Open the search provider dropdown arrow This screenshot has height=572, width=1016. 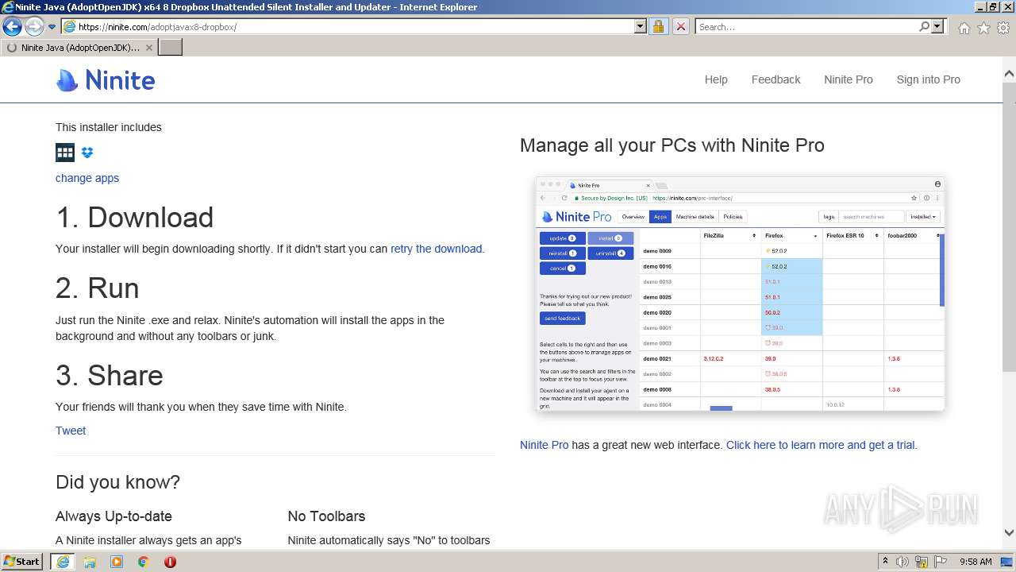(937, 26)
